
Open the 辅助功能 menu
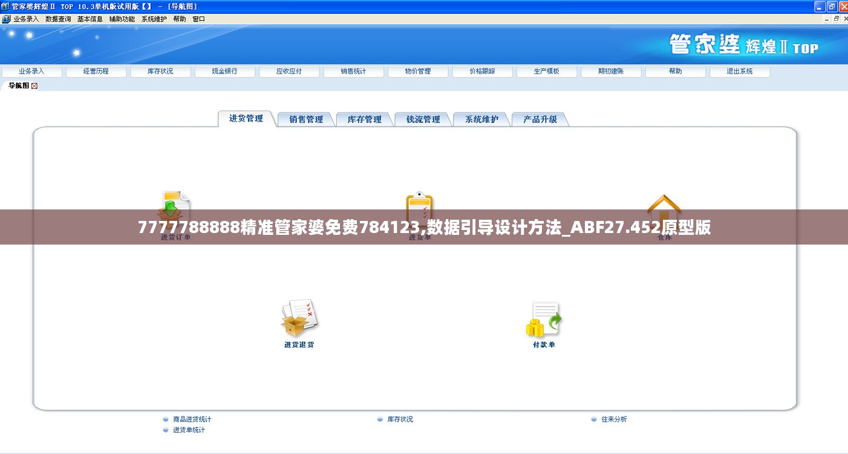coord(122,19)
